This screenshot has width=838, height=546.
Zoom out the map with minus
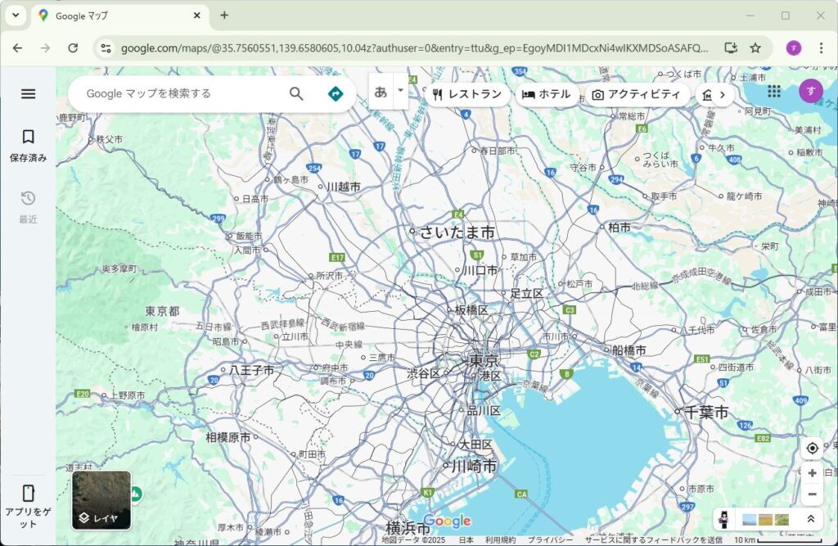813,494
